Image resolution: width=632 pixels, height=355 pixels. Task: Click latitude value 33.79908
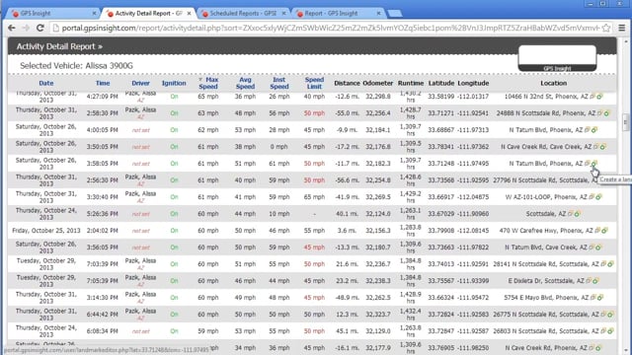tap(441, 231)
